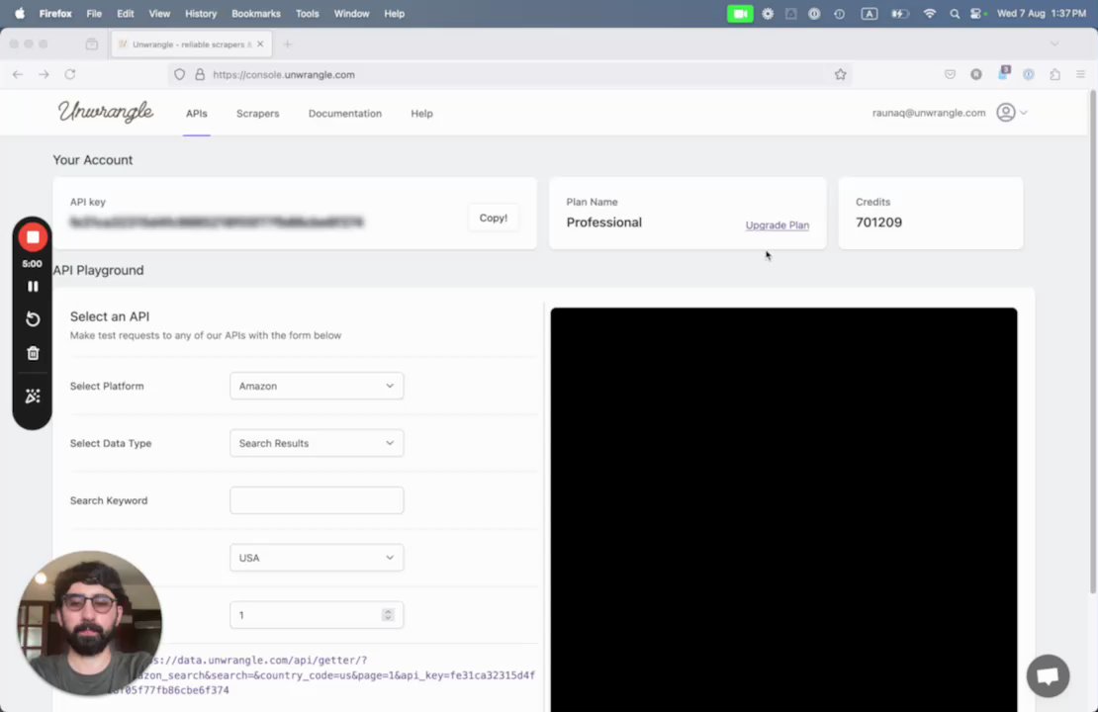Click the green camera recording indicator
1098x712 pixels.
(740, 13)
